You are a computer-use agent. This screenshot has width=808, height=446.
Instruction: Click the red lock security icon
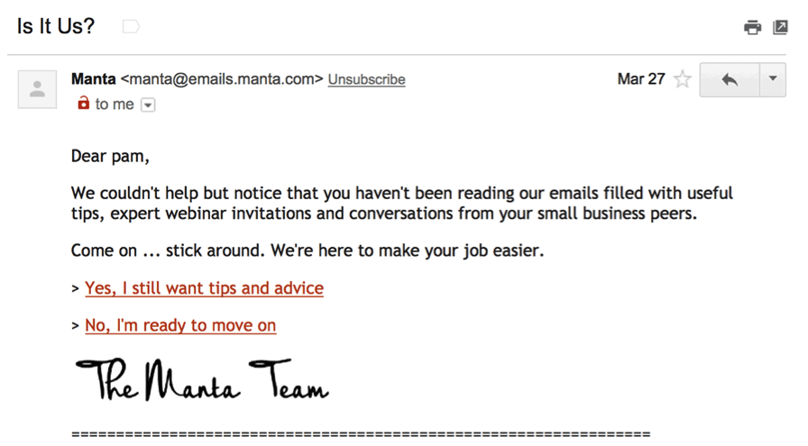83,103
